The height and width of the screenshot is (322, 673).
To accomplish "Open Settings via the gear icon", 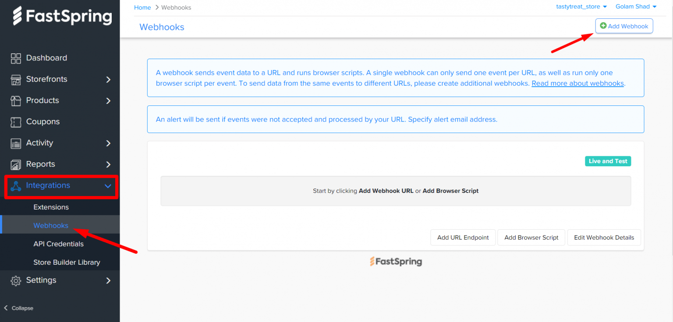I will [x=16, y=280].
